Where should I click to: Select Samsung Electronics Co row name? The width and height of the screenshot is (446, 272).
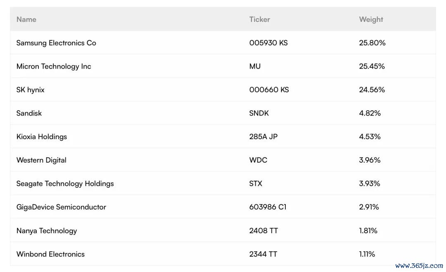point(56,43)
